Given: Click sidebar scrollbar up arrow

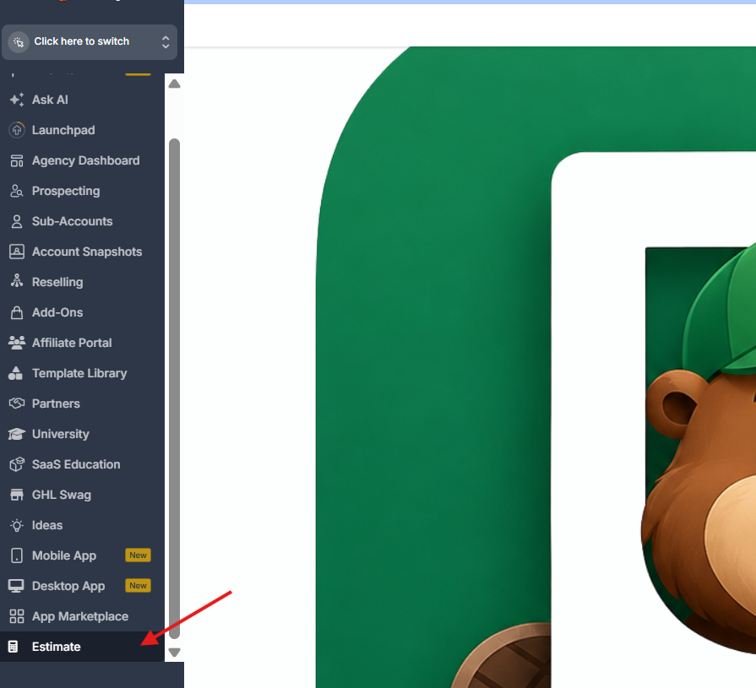Looking at the screenshot, I should 175,84.
